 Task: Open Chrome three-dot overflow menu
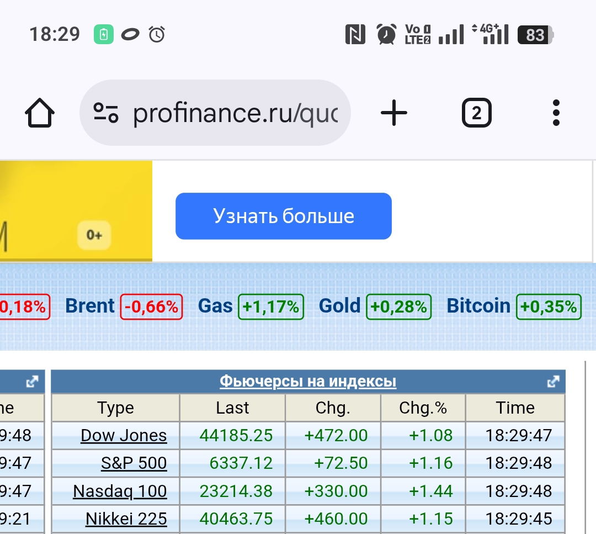(556, 113)
